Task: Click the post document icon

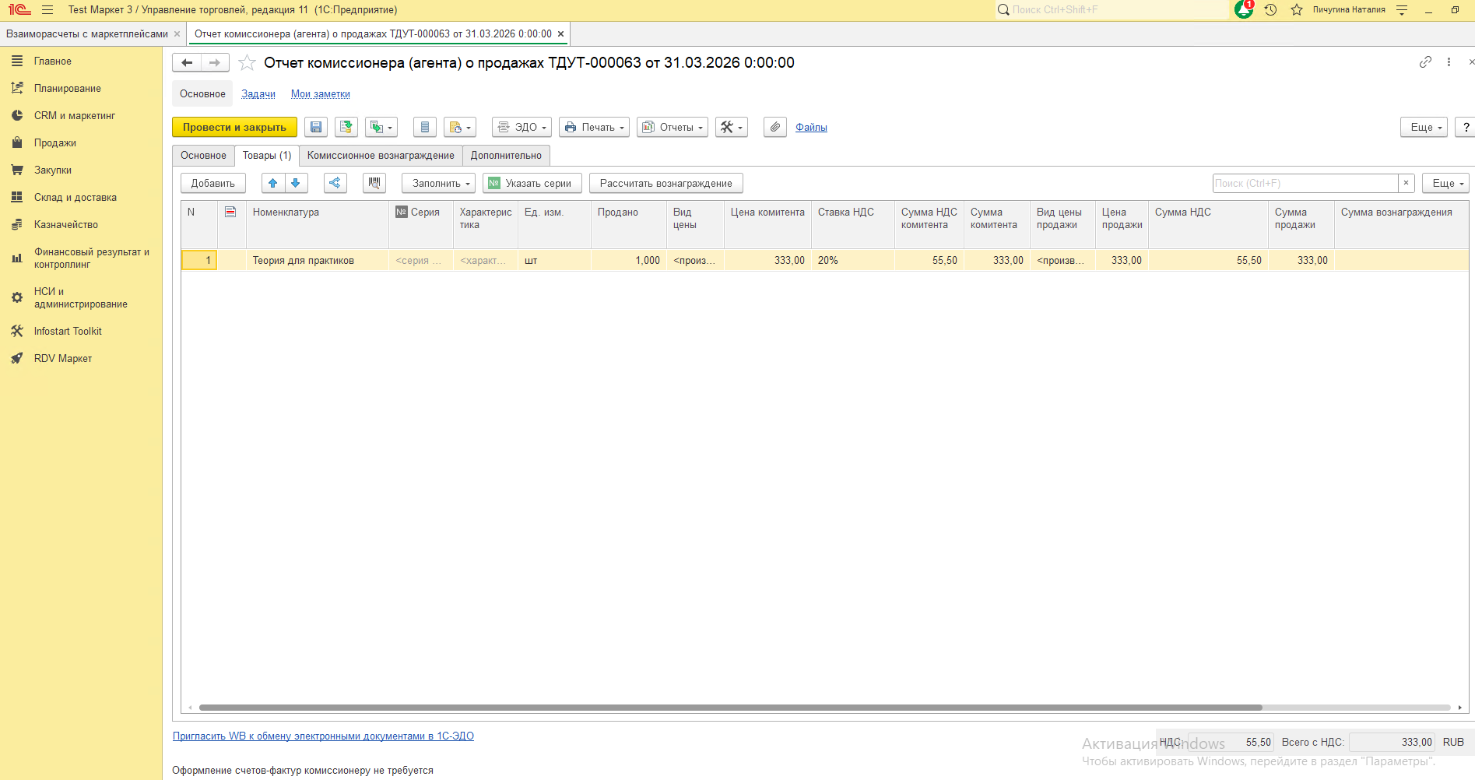Action: (346, 127)
